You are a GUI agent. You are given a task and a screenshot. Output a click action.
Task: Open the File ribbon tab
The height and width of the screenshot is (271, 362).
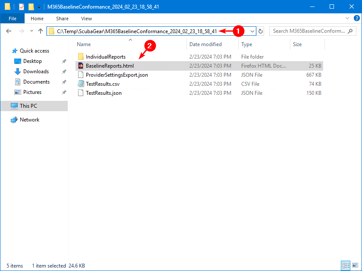pos(13,19)
